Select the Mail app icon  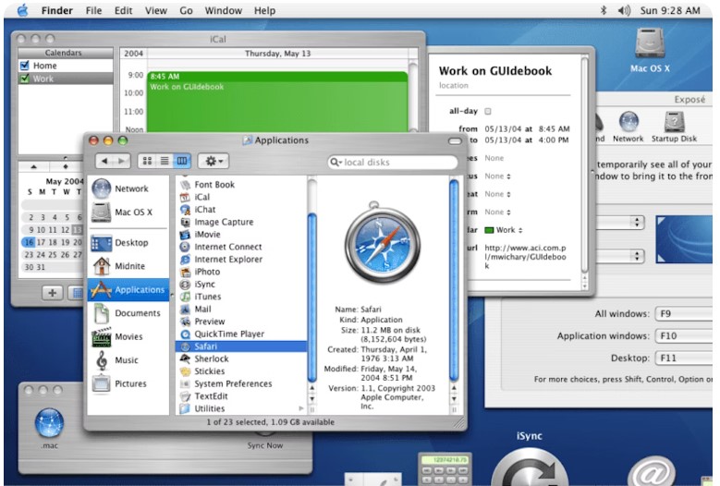(185, 309)
